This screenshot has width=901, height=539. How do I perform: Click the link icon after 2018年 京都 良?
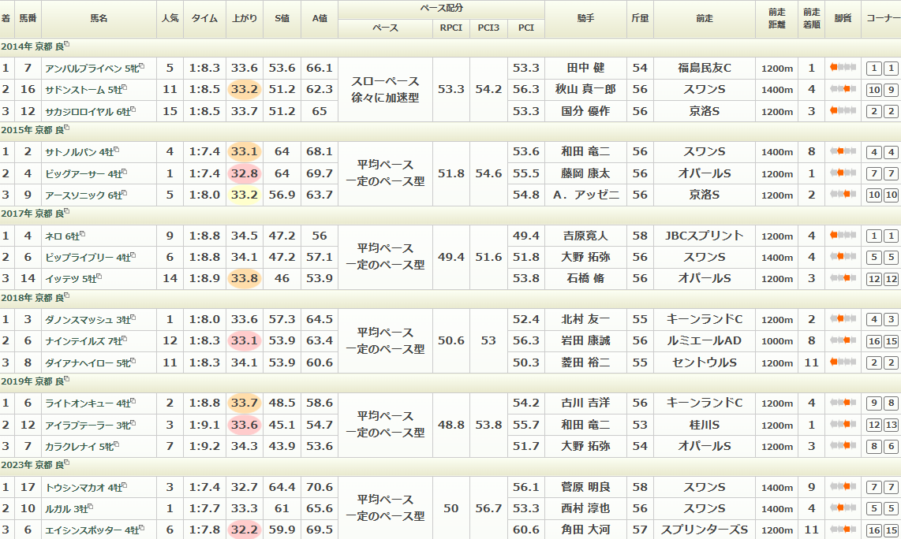pyautogui.click(x=66, y=296)
